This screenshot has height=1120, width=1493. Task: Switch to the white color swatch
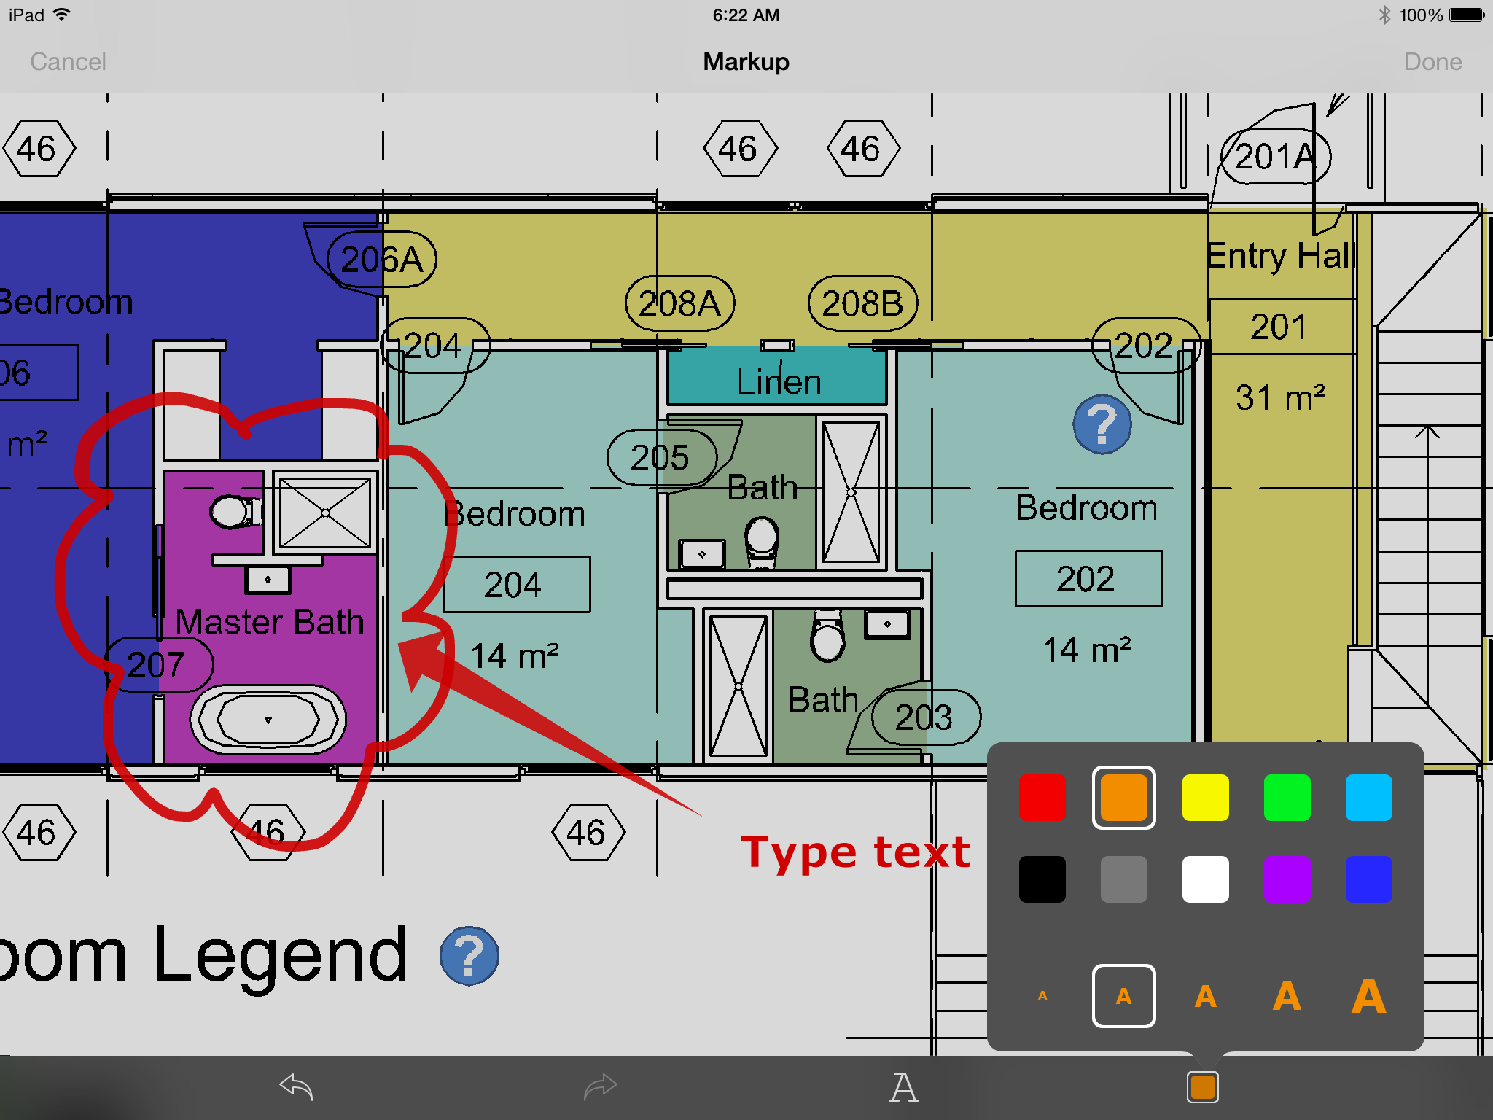pos(1205,879)
